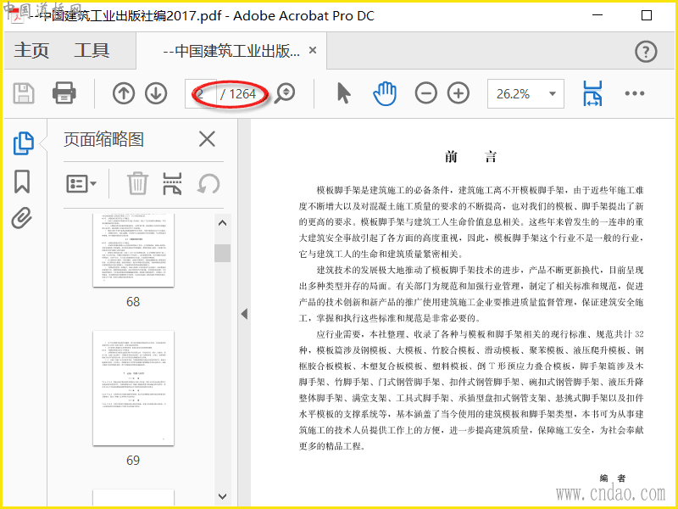Click the Save file icon
Image resolution: width=678 pixels, height=509 pixels.
click(24, 93)
